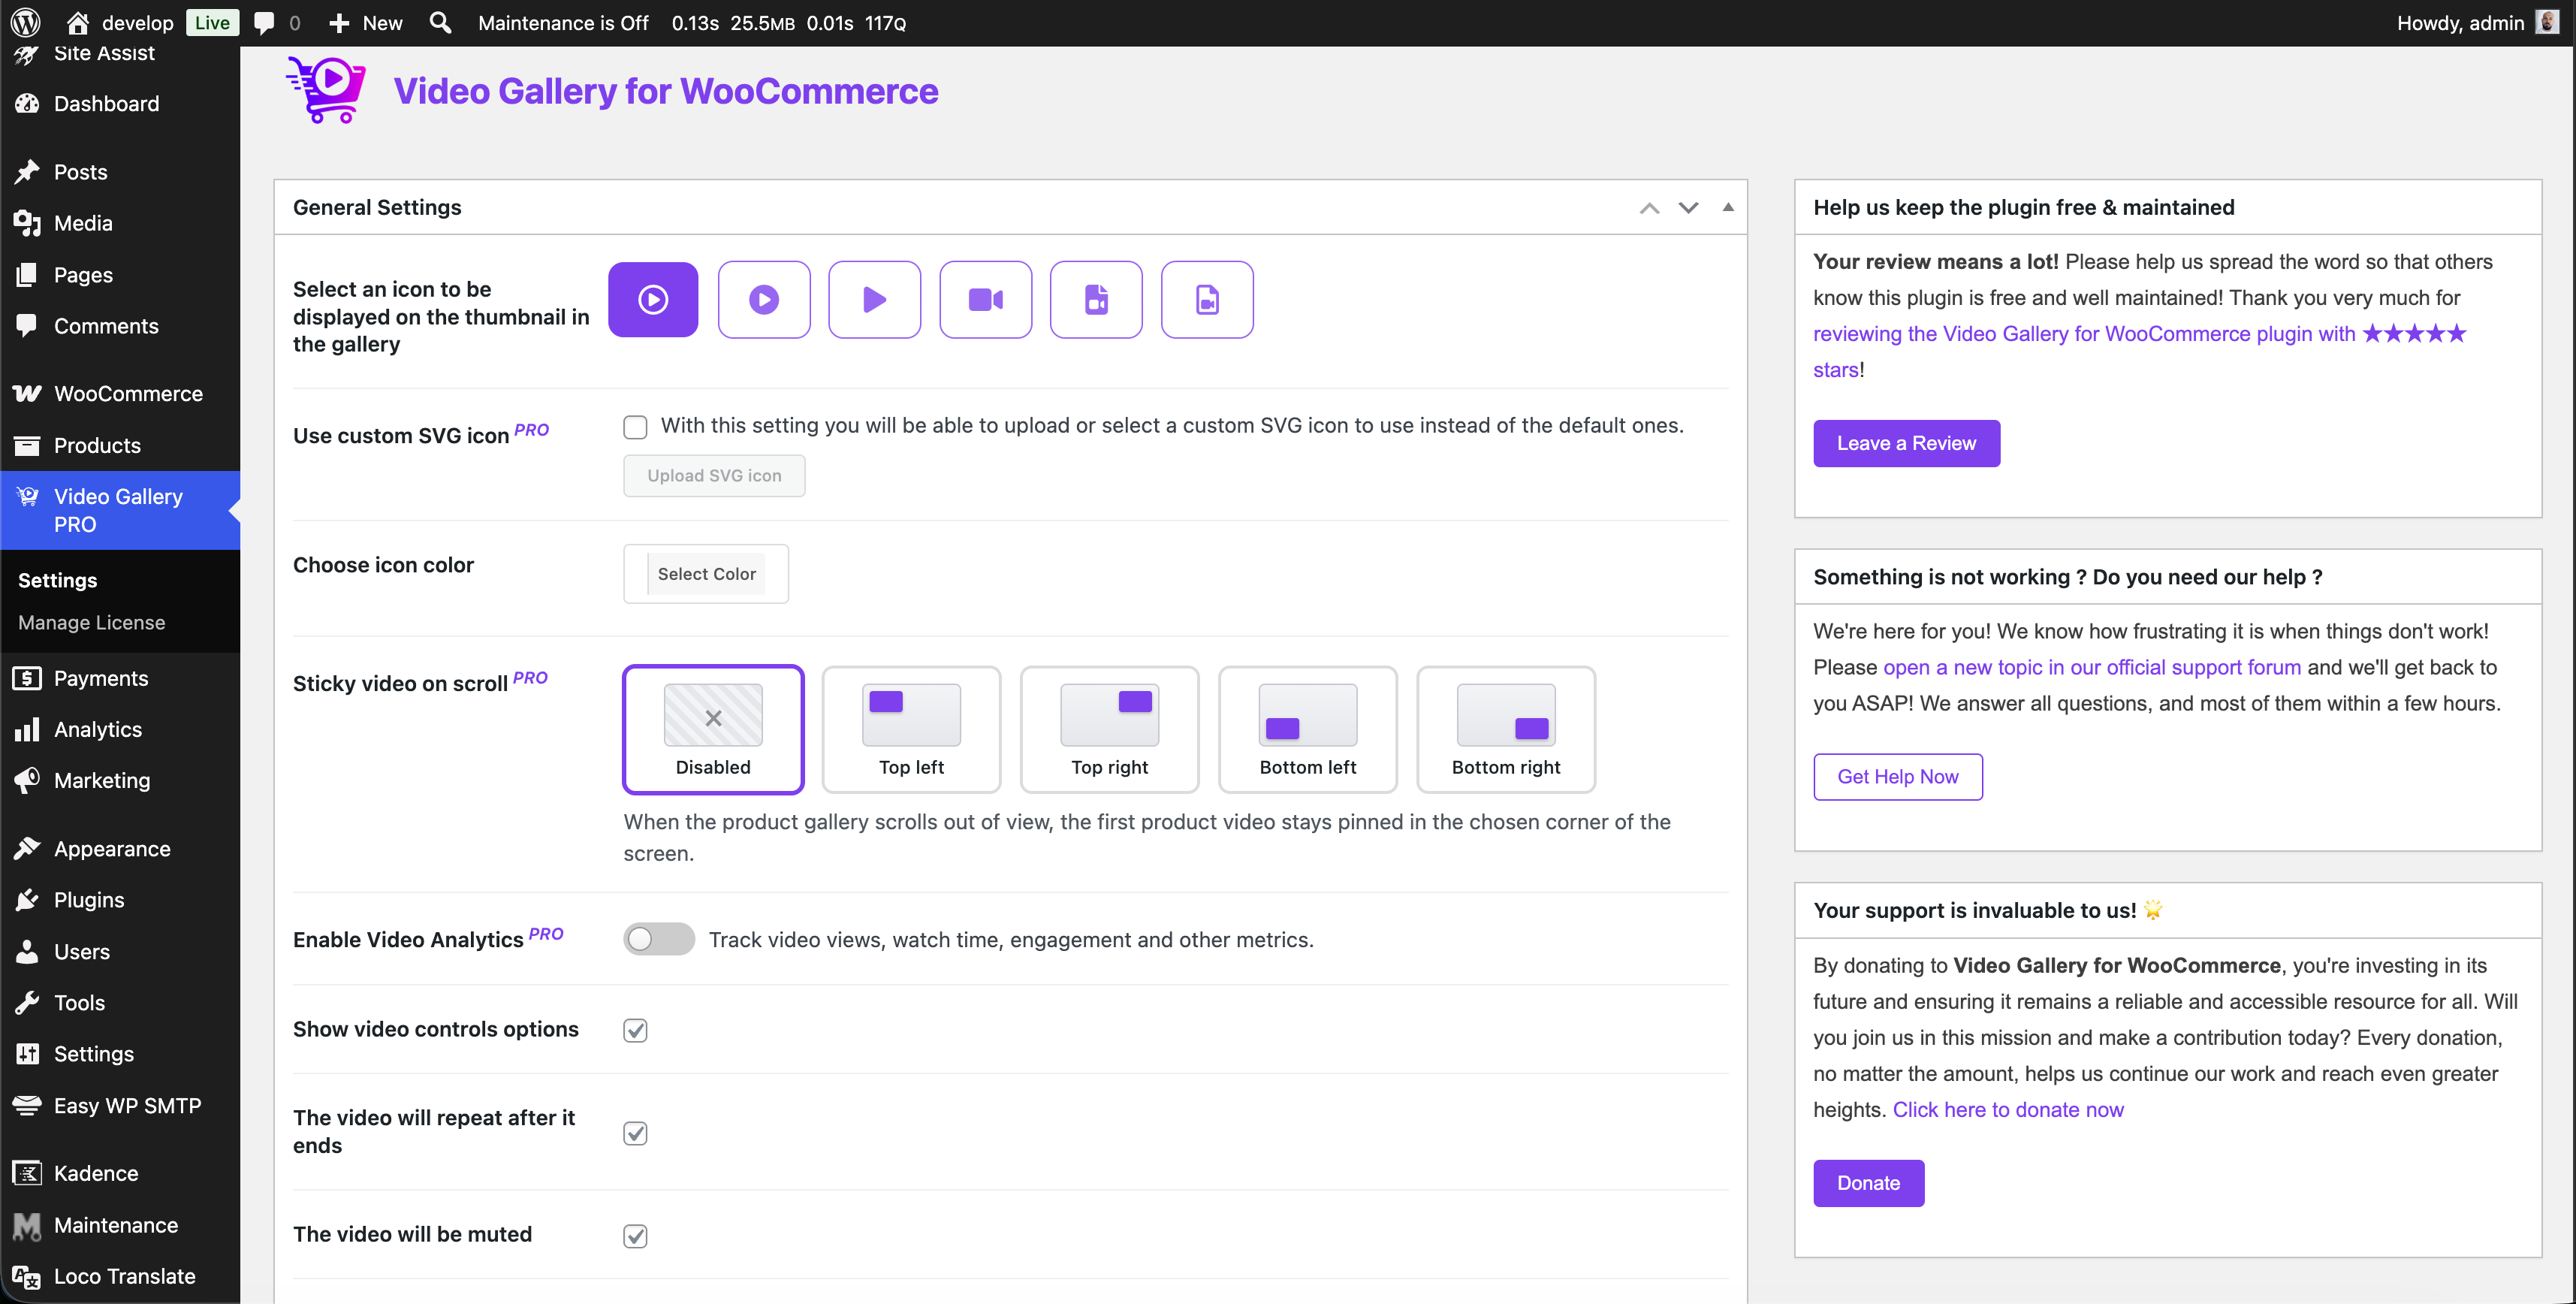Open Video Gallery PRO menu item
The image size is (2576, 1304).
point(120,510)
